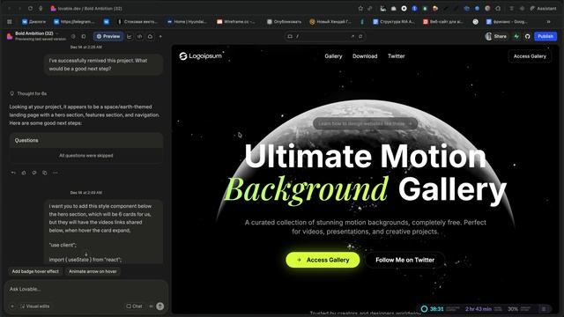The image size is (564, 317).
Task: Switch to the Preview tab
Action: pos(108,36)
